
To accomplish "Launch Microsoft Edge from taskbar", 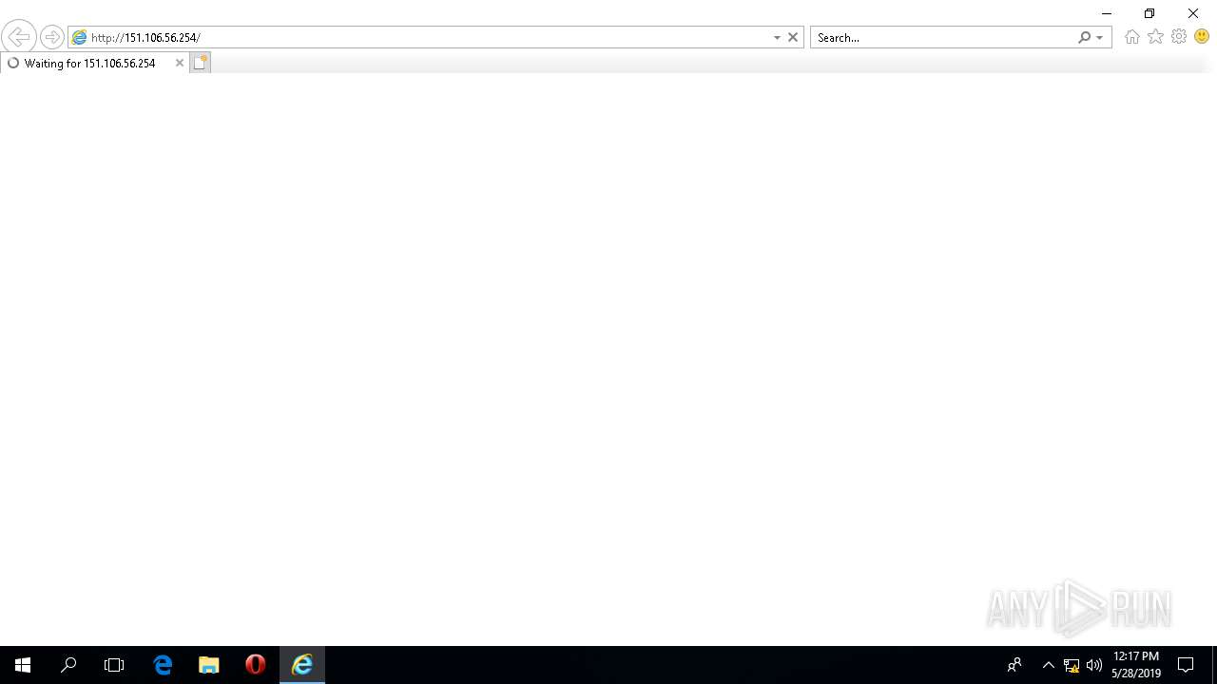I will click(x=163, y=665).
